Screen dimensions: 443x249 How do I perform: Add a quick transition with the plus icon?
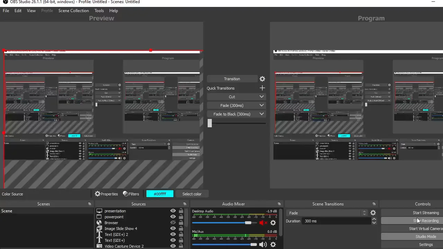point(262,88)
